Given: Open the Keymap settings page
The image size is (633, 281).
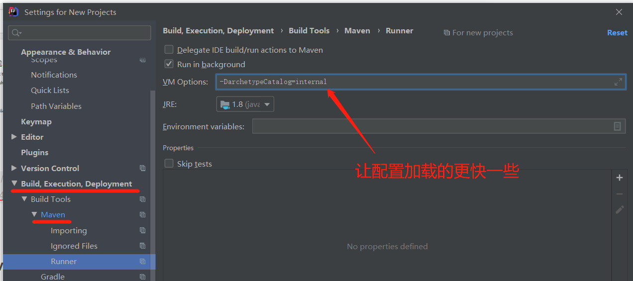Looking at the screenshot, I should pyautogui.click(x=36, y=121).
